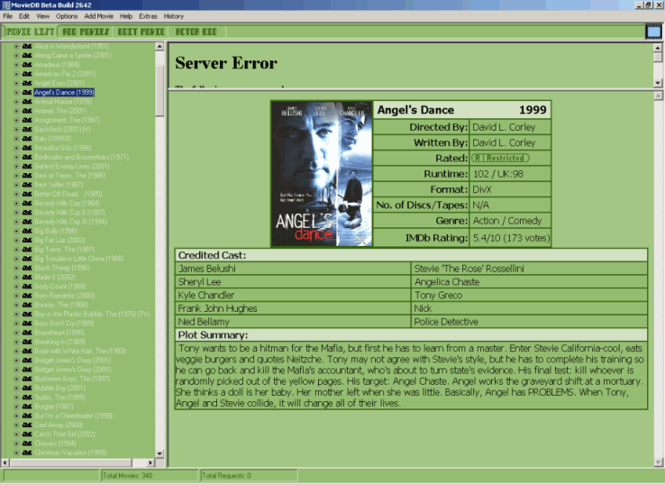Click the movie list scroll down arrow
665x485 pixels.
click(x=159, y=453)
